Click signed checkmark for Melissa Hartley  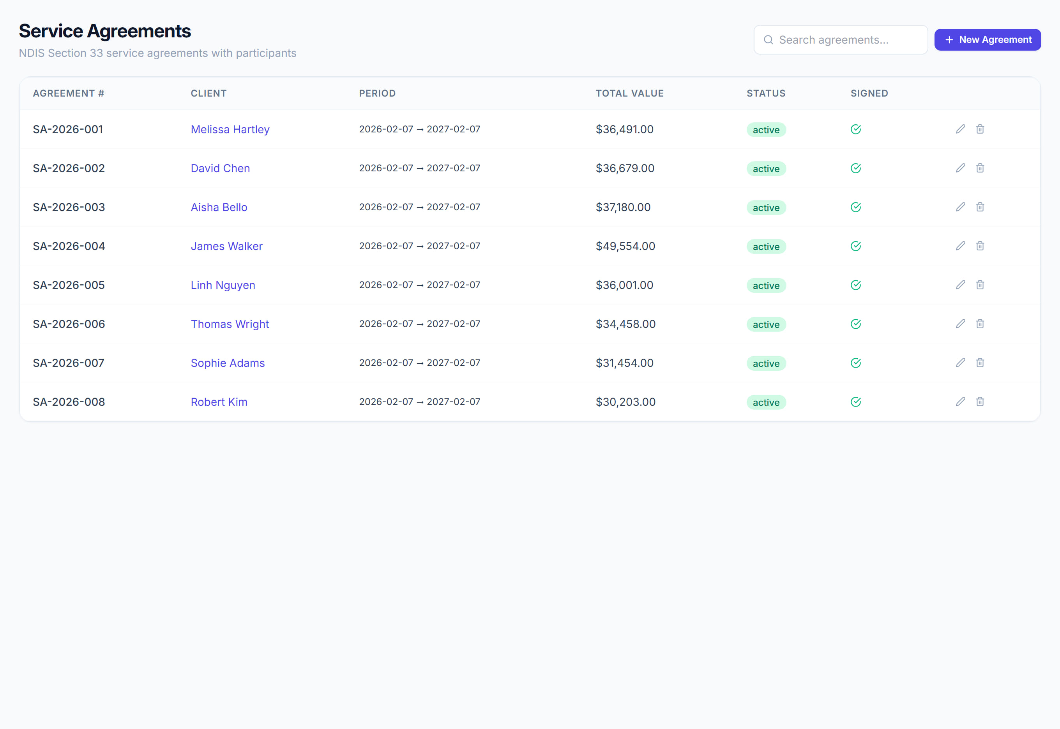tap(856, 129)
